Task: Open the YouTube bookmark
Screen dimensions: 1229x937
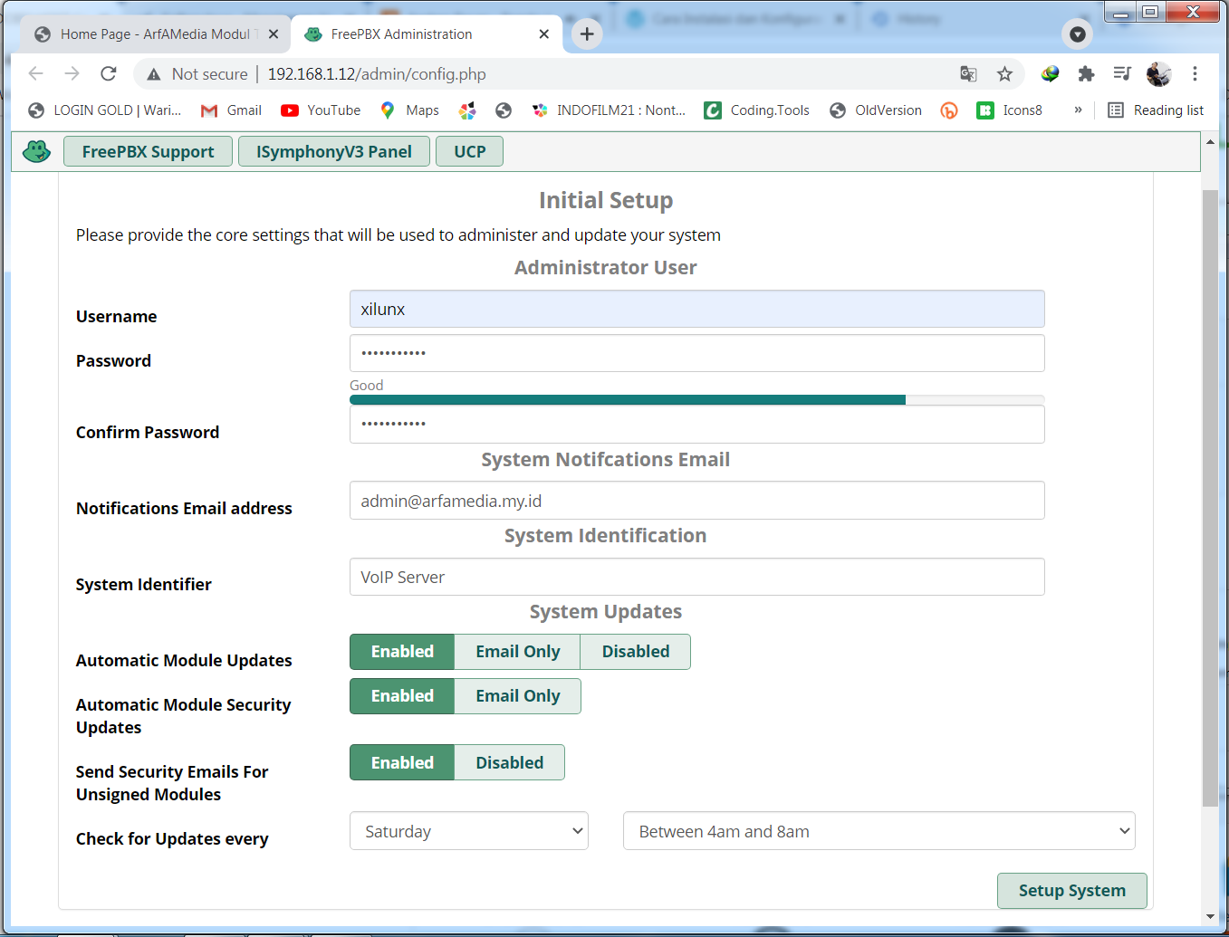Action: point(321,110)
